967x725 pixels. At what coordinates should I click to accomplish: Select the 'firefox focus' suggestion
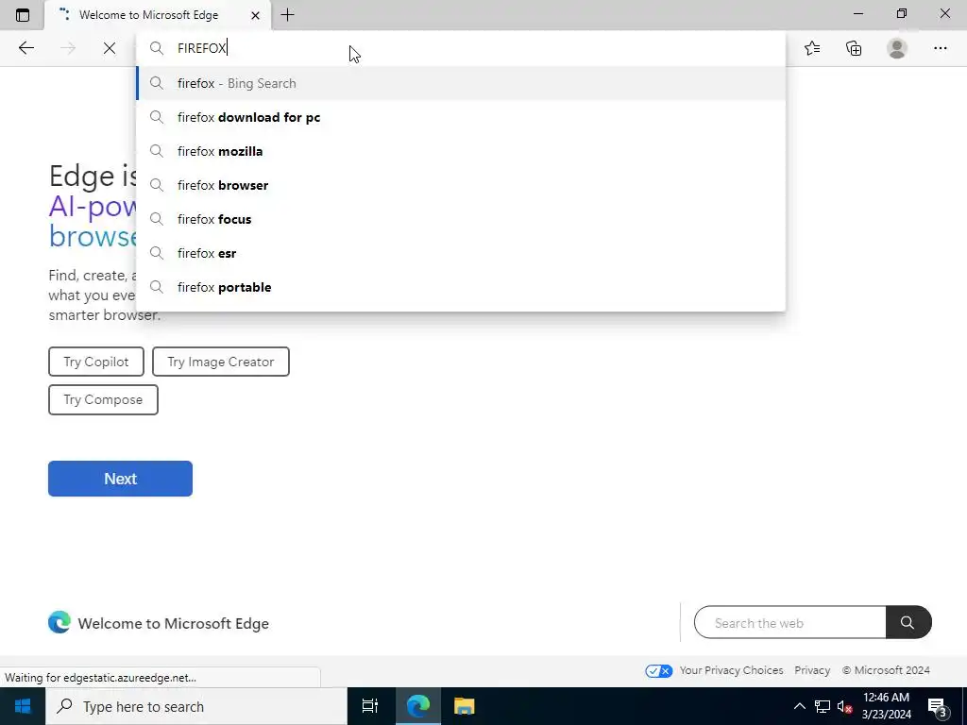pos(461,219)
